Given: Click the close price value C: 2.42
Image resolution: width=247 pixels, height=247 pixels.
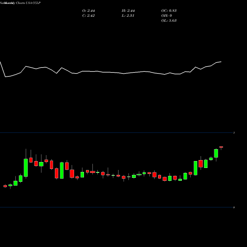Looking at the screenshot, I should click(x=88, y=16).
